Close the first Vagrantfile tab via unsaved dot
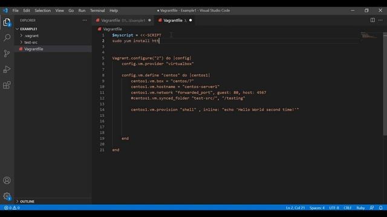387x217 pixels. 149,20
